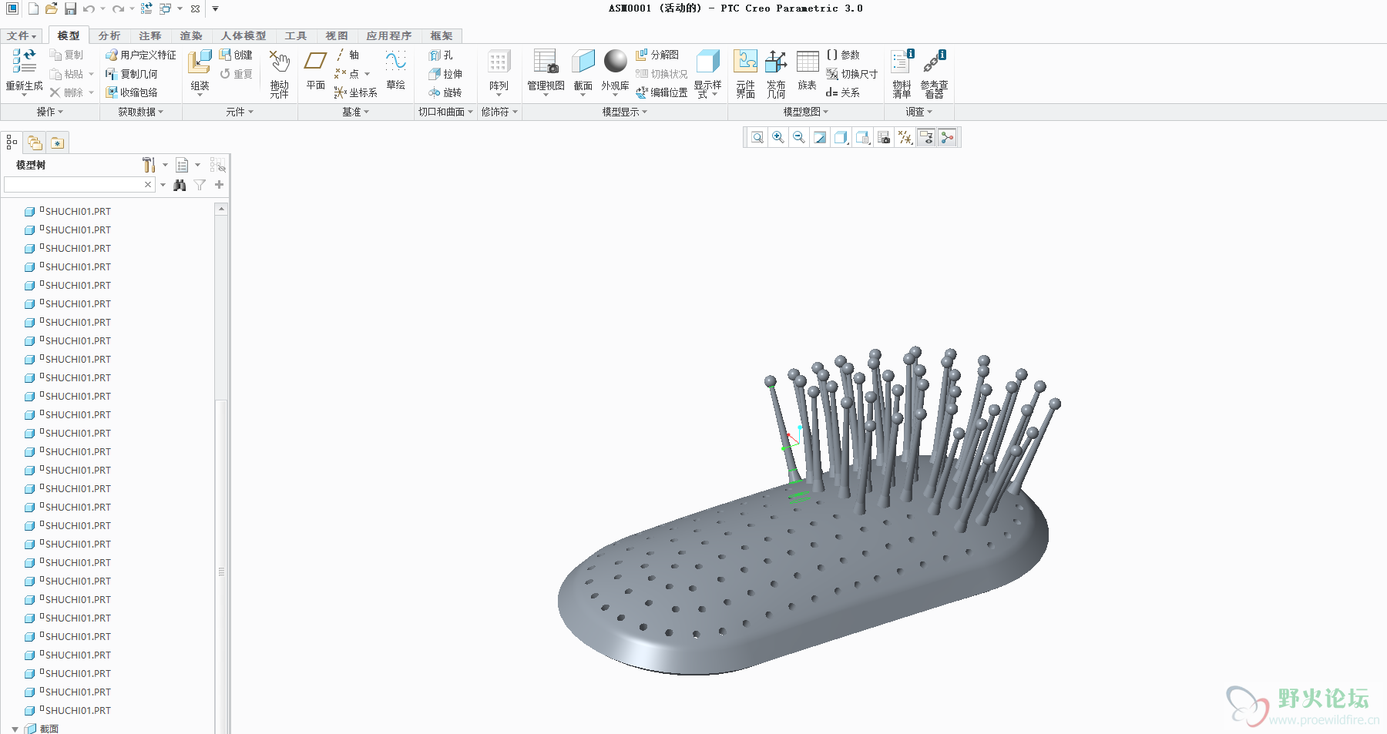This screenshot has height=734, width=1387.
Task: Expand the 元件 component group
Action: coord(240,112)
